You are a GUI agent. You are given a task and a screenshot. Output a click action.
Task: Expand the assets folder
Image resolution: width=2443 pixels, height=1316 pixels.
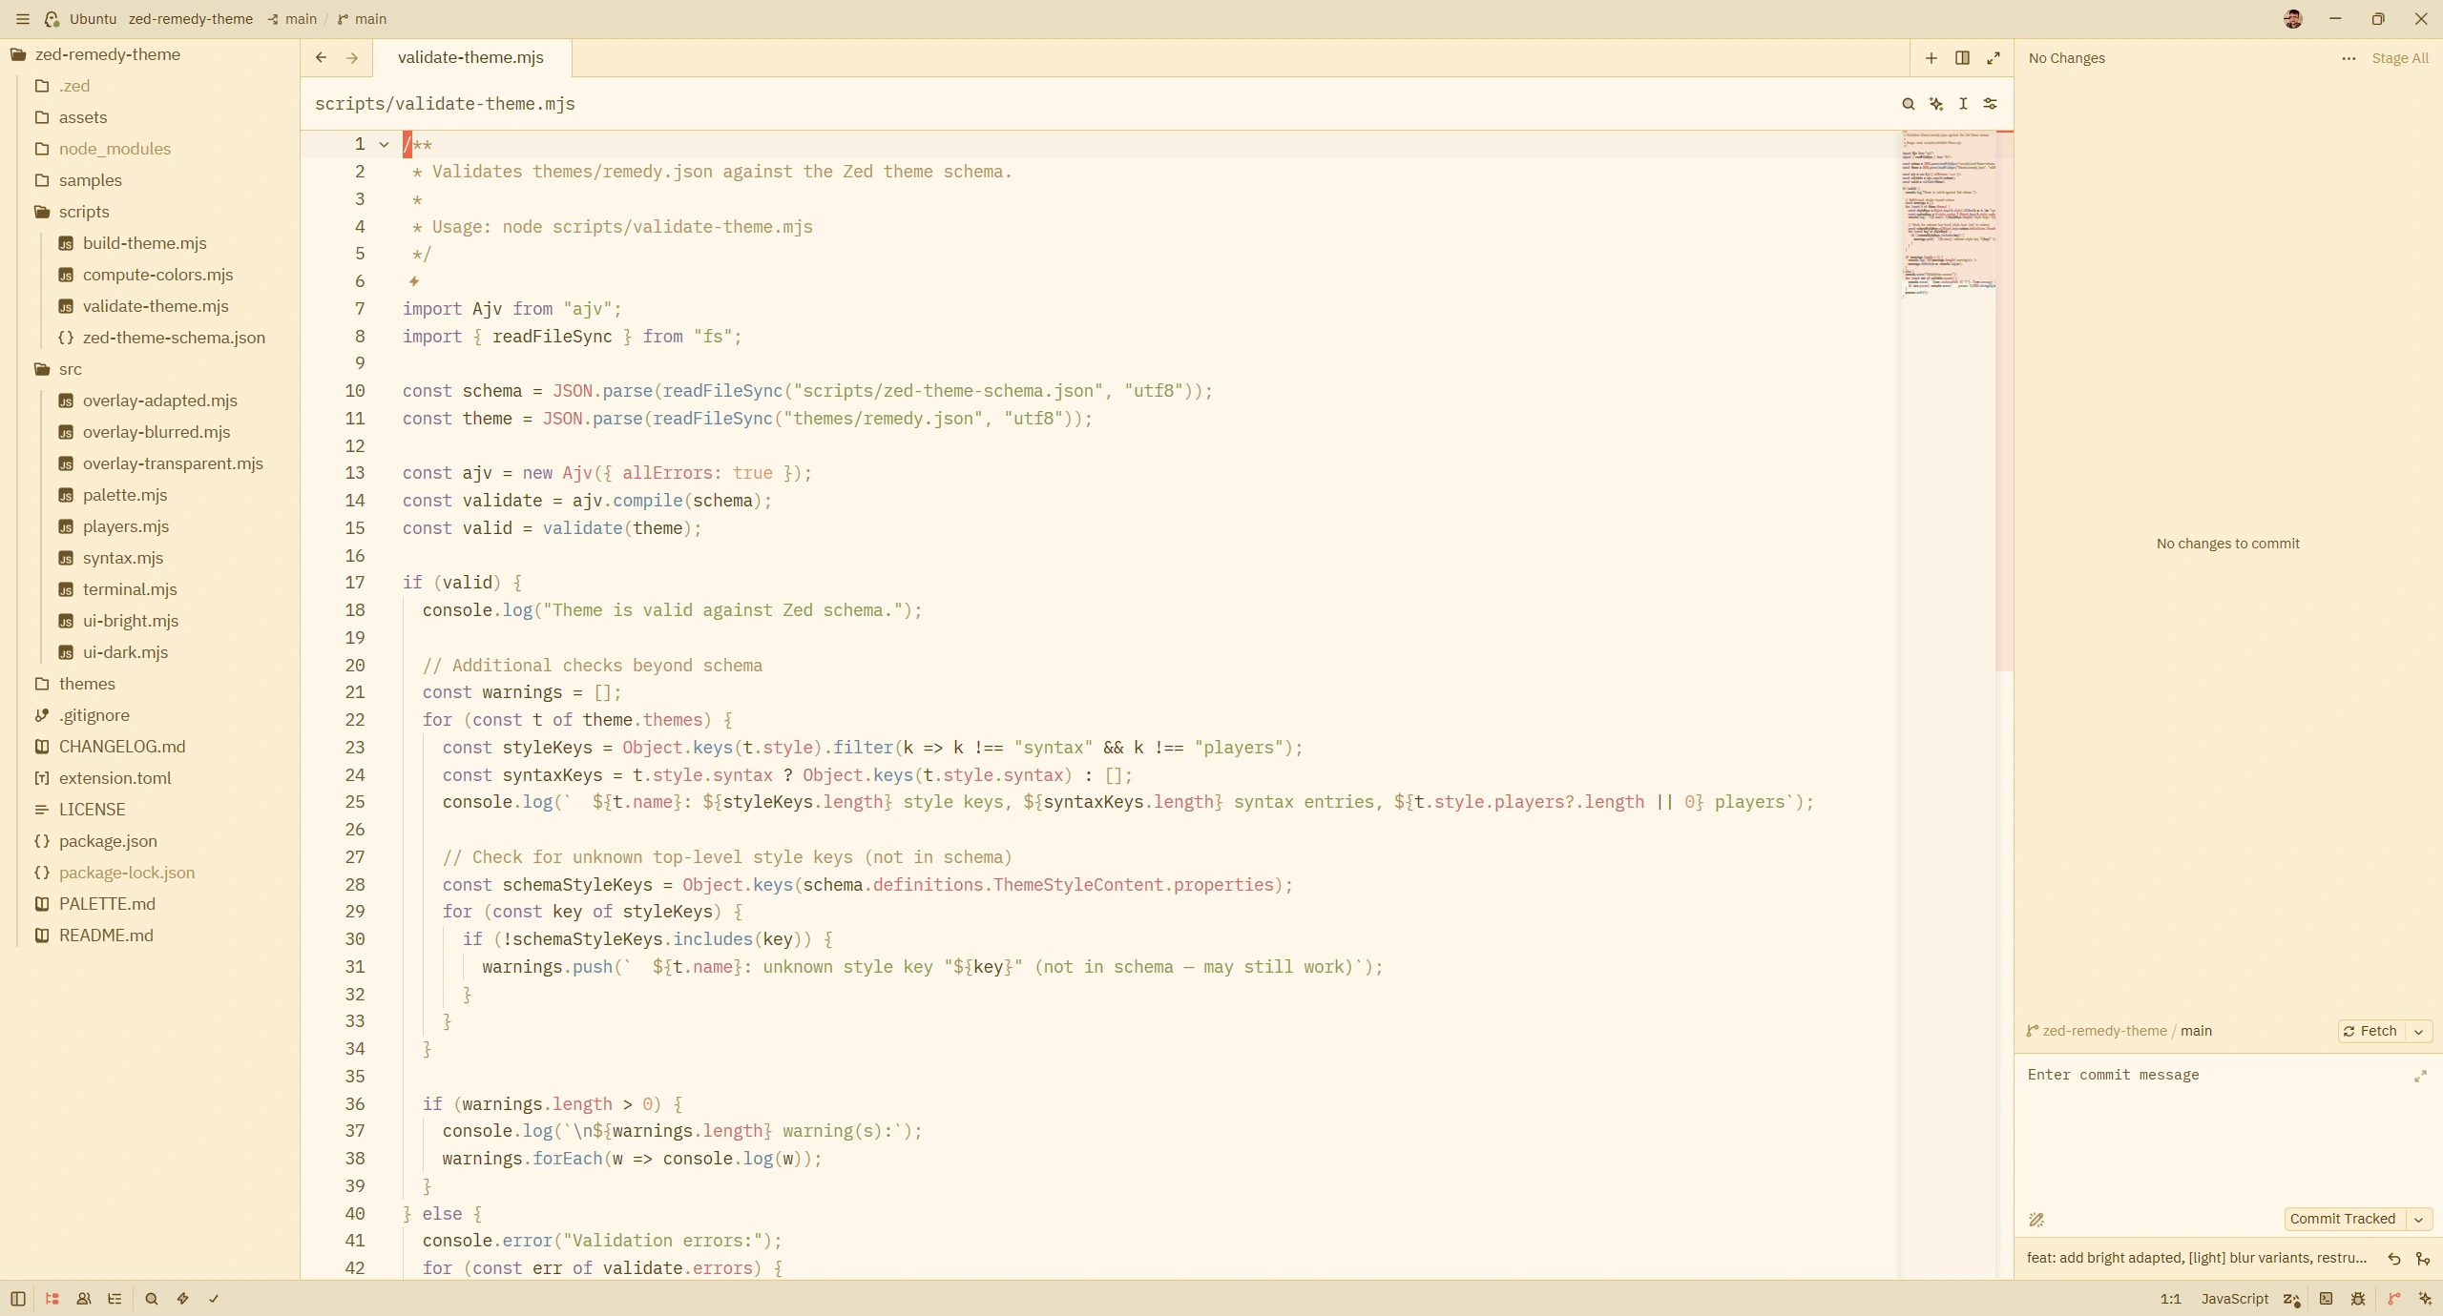tap(150, 117)
